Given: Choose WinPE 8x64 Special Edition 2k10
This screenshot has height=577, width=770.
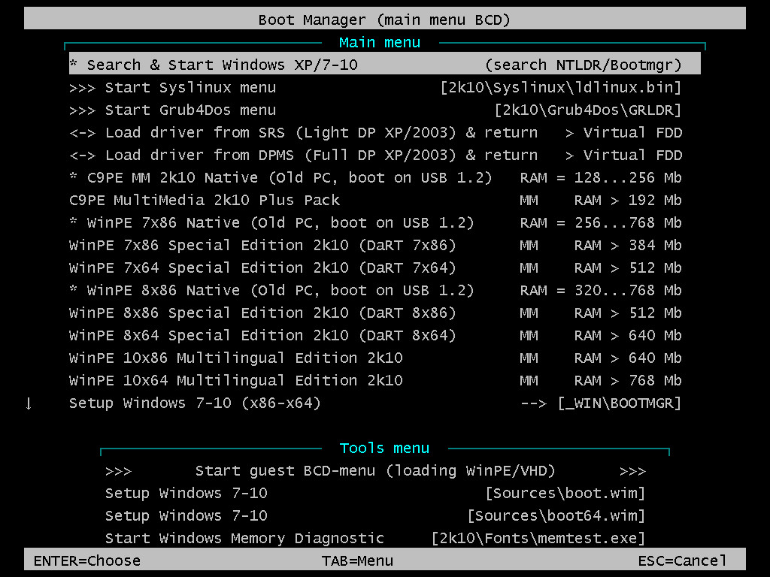Looking at the screenshot, I should pos(374,335).
